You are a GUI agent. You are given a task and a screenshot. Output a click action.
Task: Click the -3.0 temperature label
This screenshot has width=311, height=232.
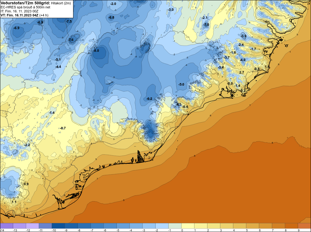[x=170, y=10]
